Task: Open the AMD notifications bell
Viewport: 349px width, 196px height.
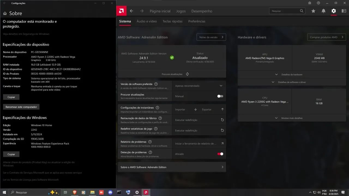Action: (x=323, y=11)
